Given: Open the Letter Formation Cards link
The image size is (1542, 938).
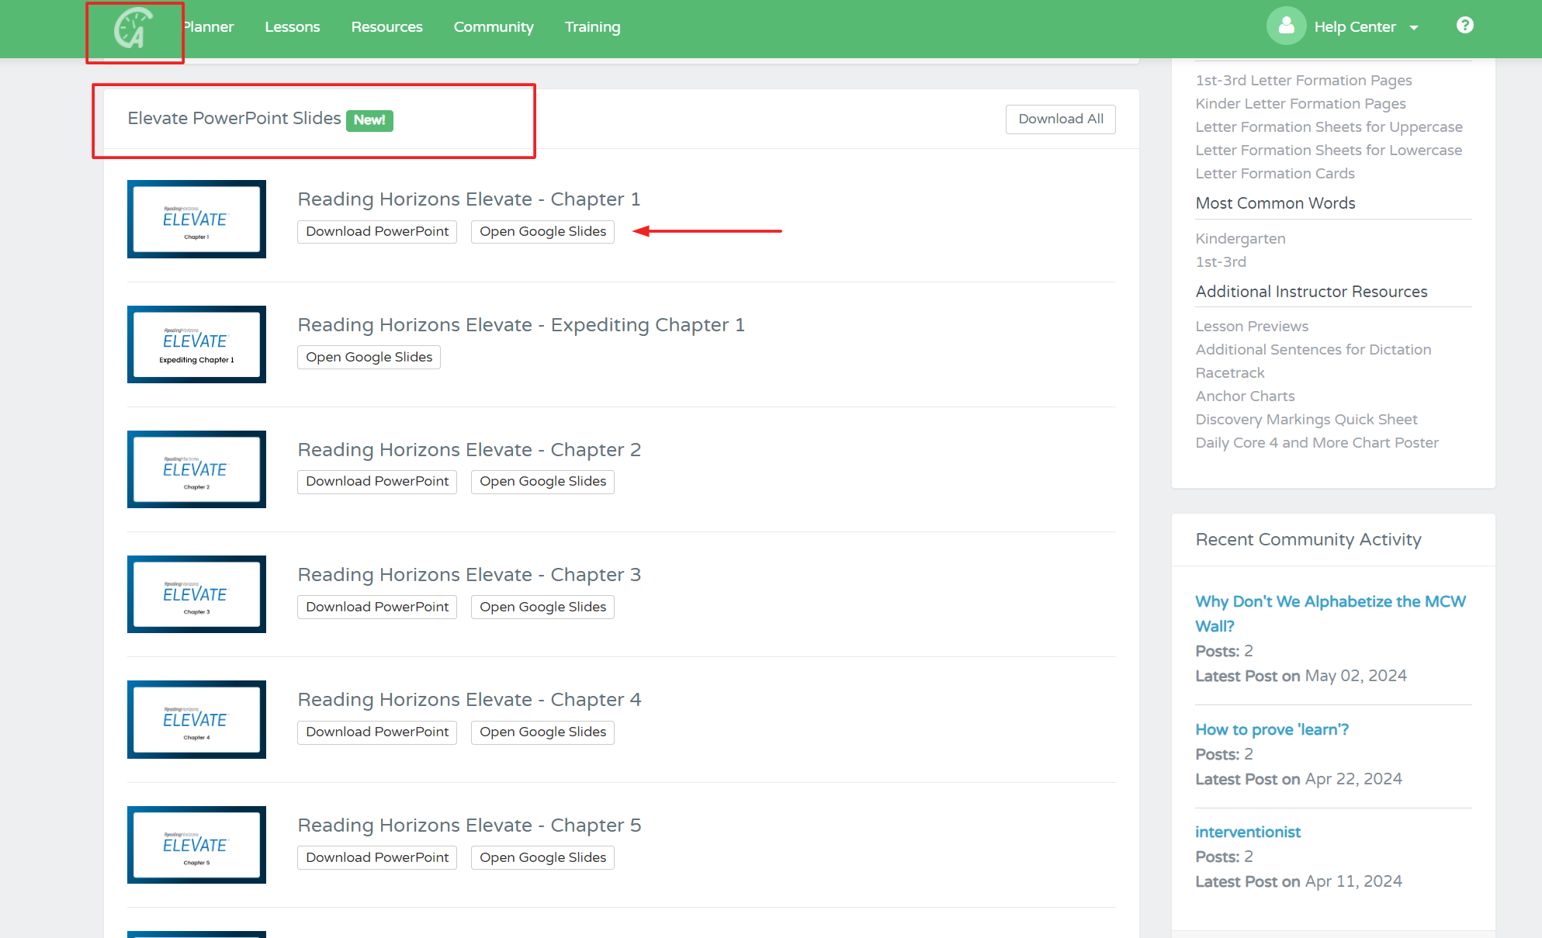Looking at the screenshot, I should click(1274, 173).
